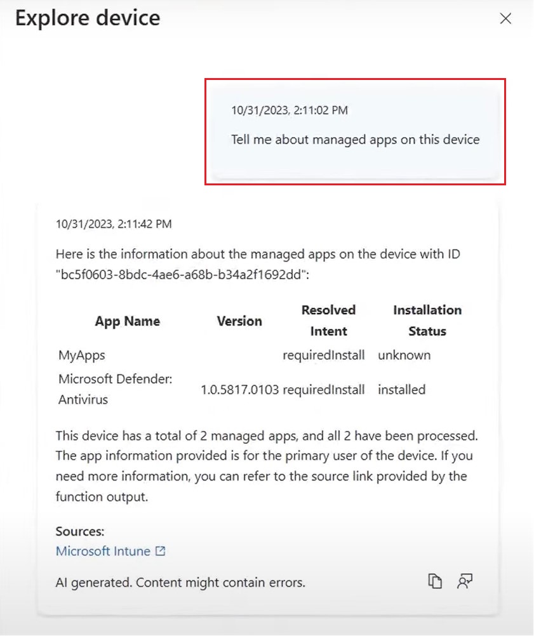Click the 2:11:42 PM response timestamp

114,224
